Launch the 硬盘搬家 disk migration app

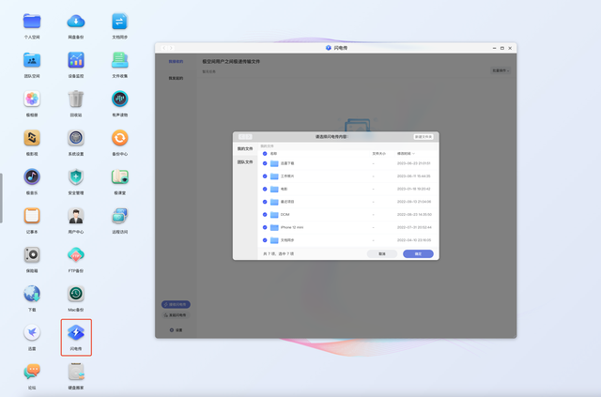tap(76, 372)
